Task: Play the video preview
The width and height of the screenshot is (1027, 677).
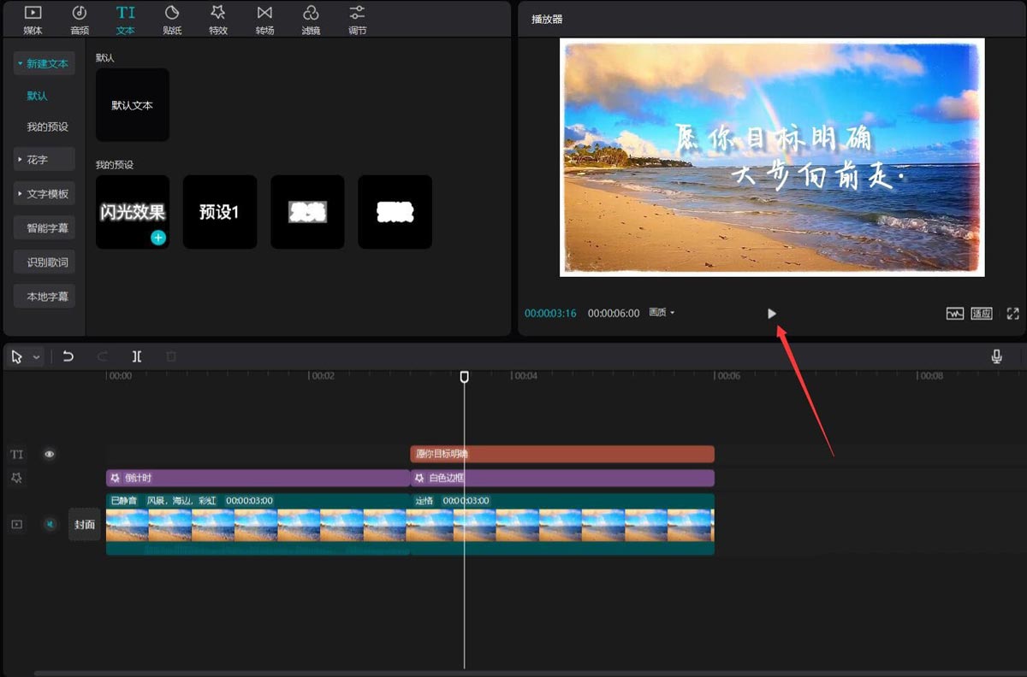Action: pyautogui.click(x=772, y=314)
